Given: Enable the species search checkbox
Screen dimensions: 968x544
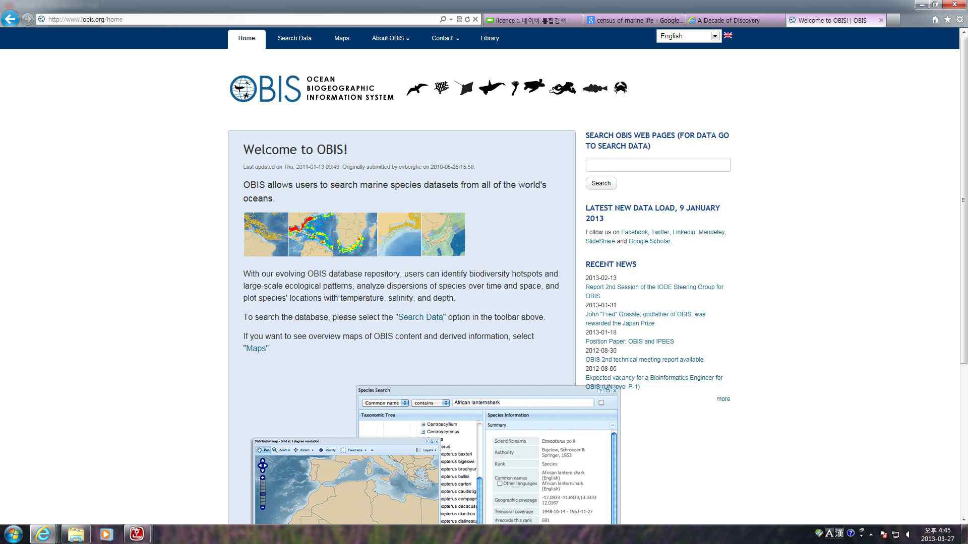Looking at the screenshot, I should click(601, 402).
